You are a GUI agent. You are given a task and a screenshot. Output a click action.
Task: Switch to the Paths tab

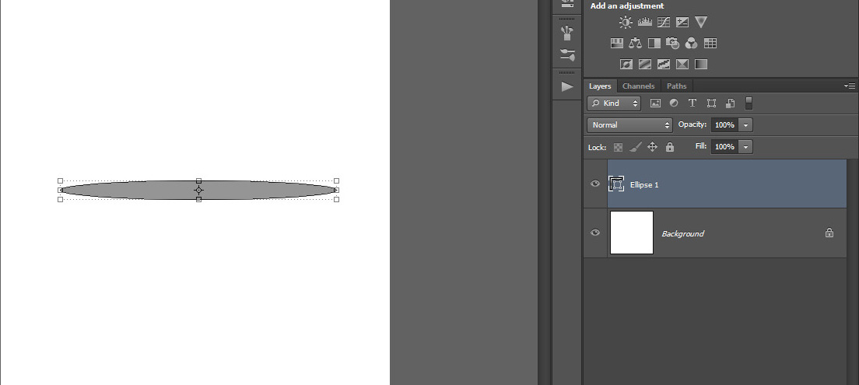[x=676, y=86]
